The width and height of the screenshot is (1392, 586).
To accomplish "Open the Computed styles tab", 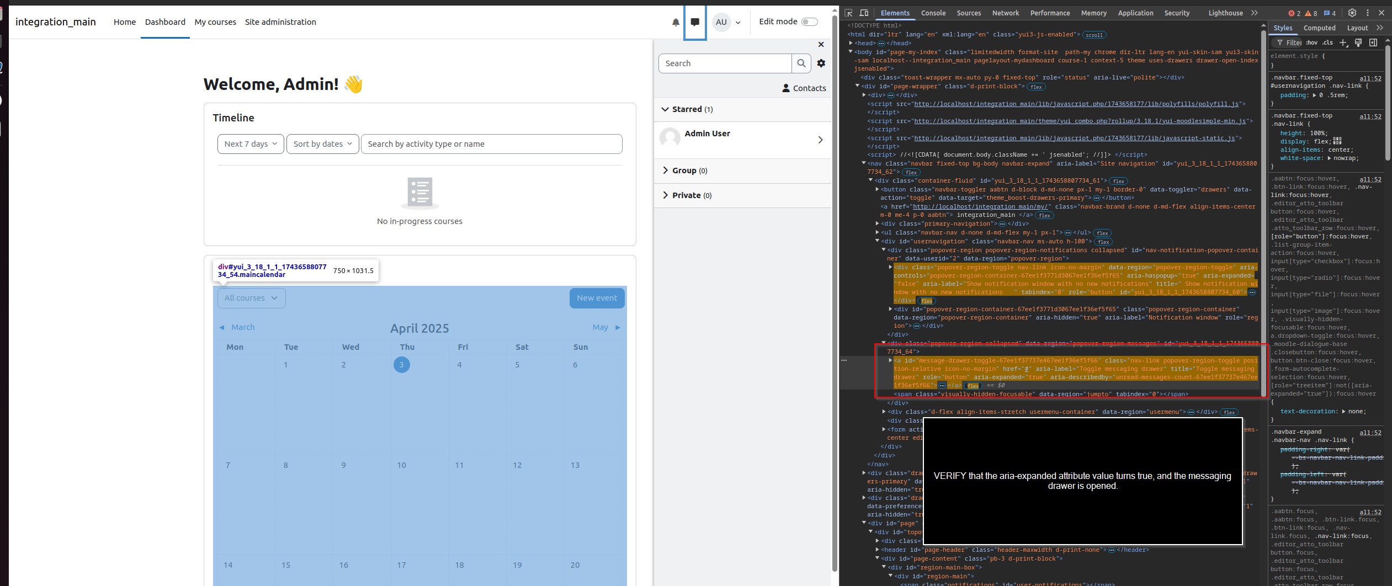I will 1319,28.
